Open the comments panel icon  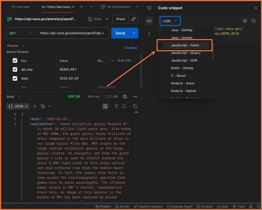point(149,8)
